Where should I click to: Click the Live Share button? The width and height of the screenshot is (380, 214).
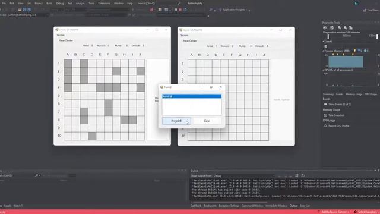370,10
